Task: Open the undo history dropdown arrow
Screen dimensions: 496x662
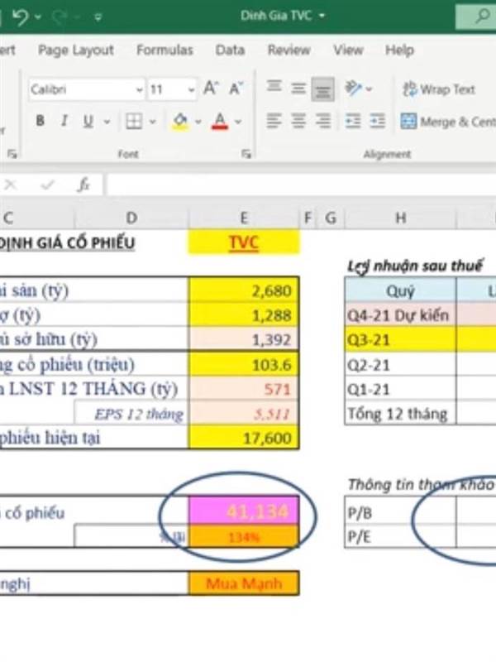Action: point(38,17)
